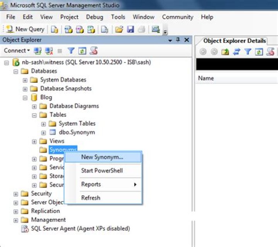Image resolution: width=278 pixels, height=247 pixels.
Task: Open the Window menu
Action: (144, 17)
